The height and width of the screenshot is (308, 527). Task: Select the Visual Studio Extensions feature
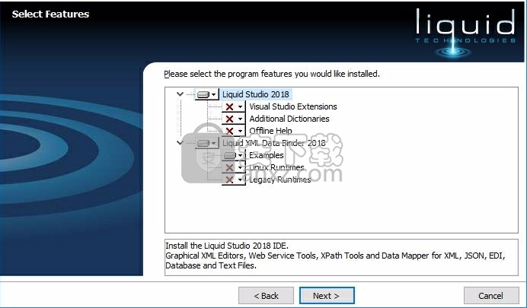click(x=292, y=106)
